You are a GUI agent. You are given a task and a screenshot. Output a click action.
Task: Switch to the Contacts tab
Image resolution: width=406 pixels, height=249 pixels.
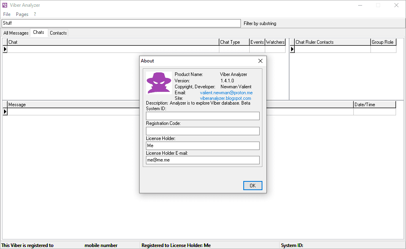(x=58, y=33)
